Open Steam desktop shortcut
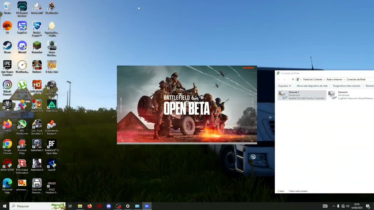The height and width of the screenshot is (210, 374). tap(7, 47)
